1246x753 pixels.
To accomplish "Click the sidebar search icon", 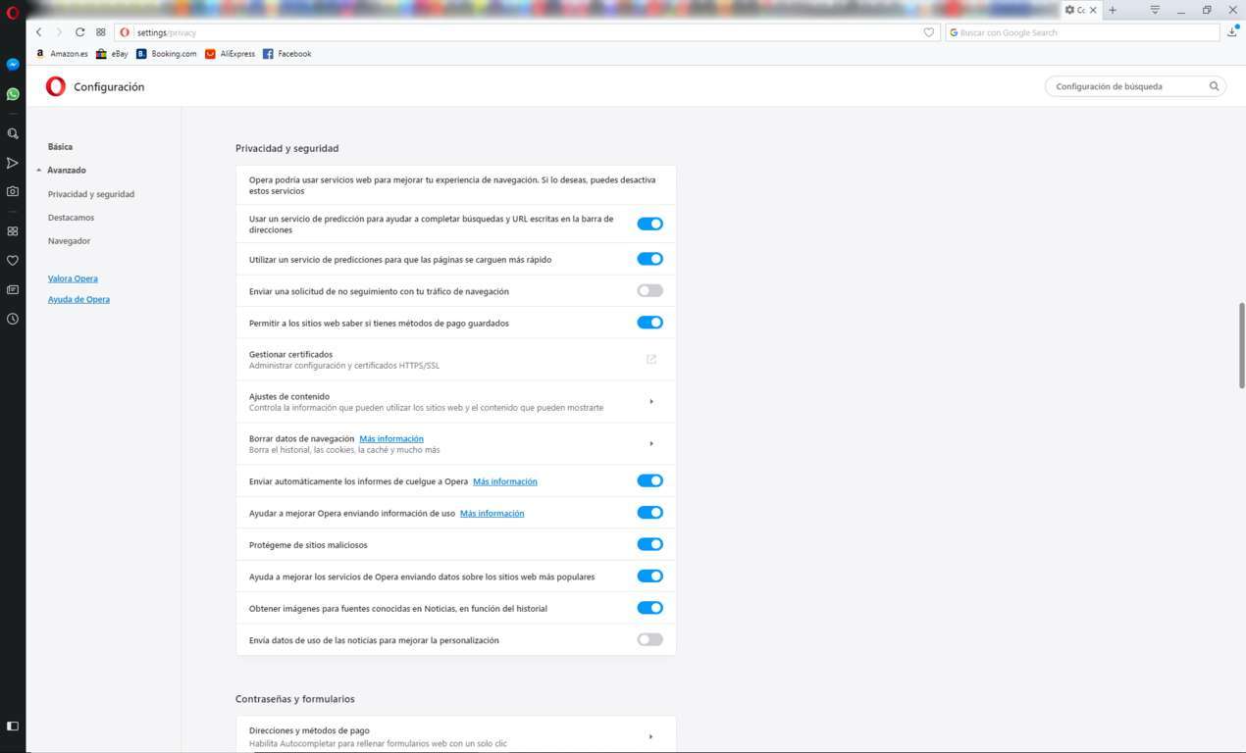I will point(13,133).
